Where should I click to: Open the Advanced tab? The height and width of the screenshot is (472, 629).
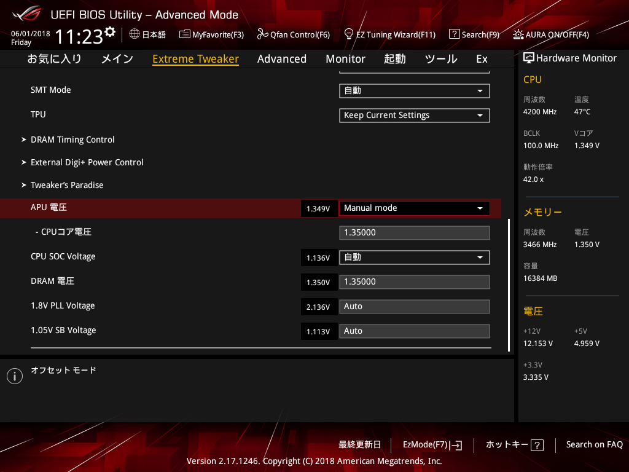281,59
